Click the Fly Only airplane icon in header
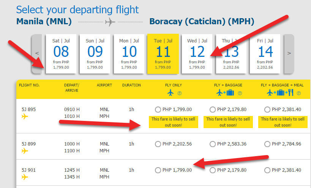Viewport: 311px width, 188px height. 170,93
